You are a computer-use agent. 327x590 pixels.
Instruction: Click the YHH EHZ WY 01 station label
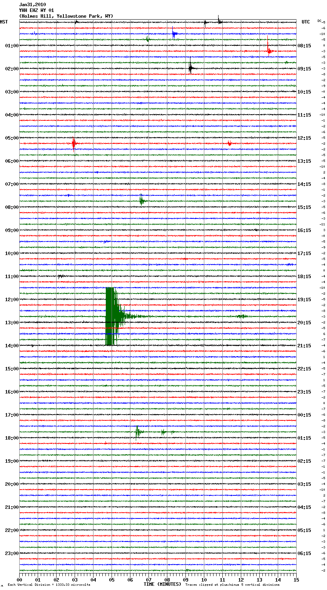37,10
